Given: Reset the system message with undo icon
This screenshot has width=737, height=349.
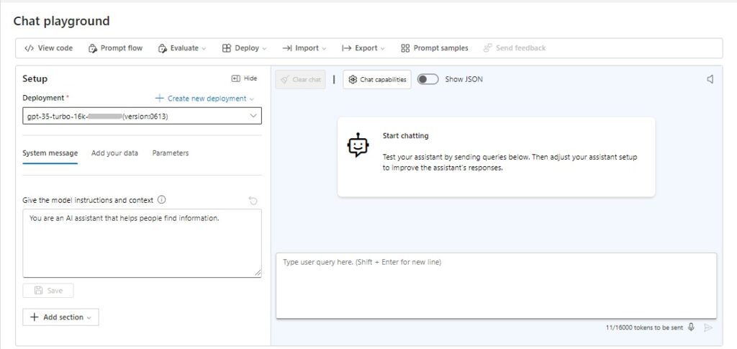Looking at the screenshot, I should [253, 201].
